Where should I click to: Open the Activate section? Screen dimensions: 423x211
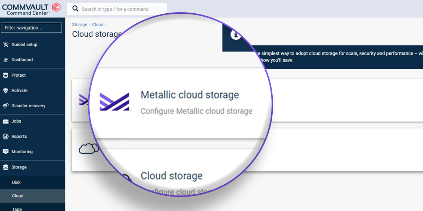click(19, 90)
